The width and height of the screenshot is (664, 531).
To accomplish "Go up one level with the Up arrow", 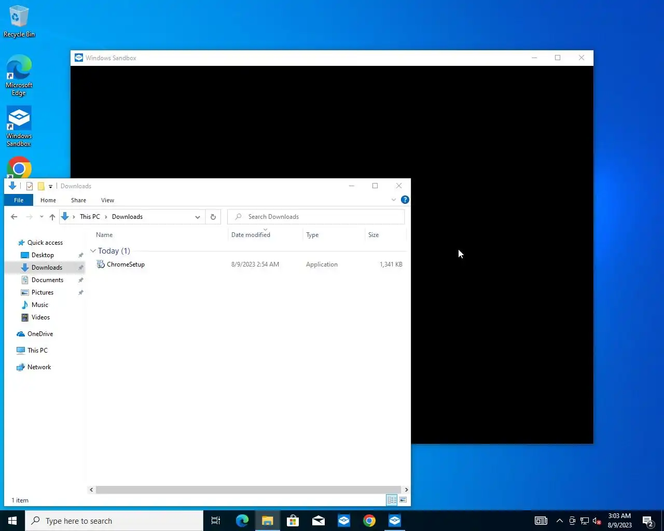I will point(52,217).
